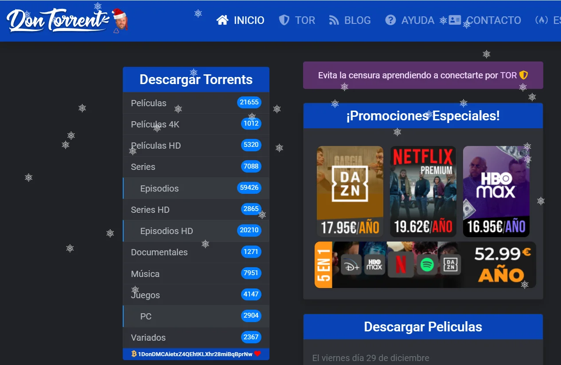
Task: Click the contact card icon beside CONTACTO
Action: (455, 20)
